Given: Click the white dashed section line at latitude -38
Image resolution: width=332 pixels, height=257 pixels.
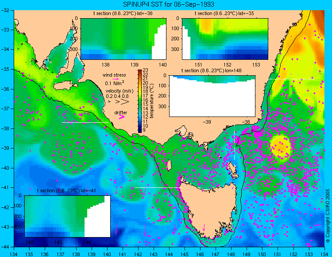Looking at the screenshot, I should pyautogui.click(x=85, y=122).
